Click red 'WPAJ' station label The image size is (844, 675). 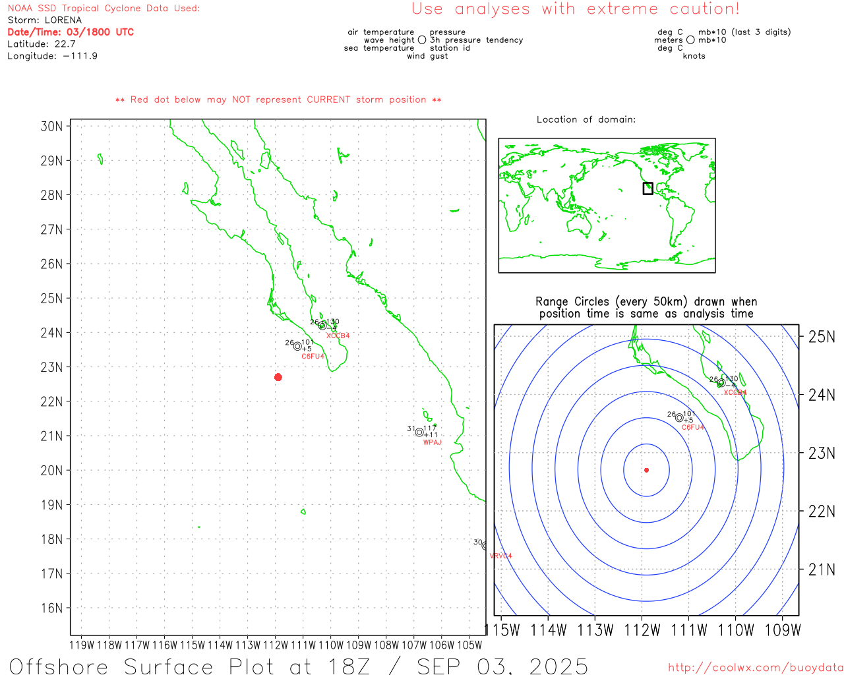pyautogui.click(x=433, y=443)
